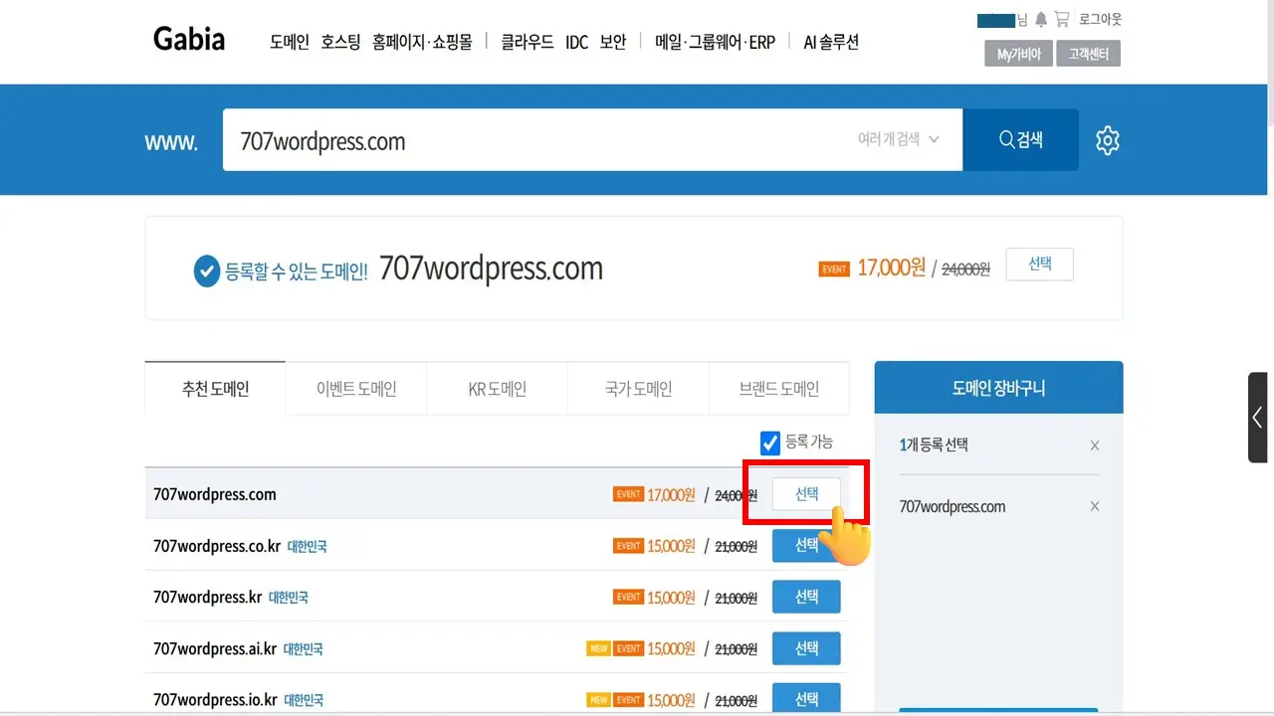Image resolution: width=1274 pixels, height=716 pixels.
Task: Click 선택 for 707wordpress.co.kr
Action: pyautogui.click(x=807, y=545)
